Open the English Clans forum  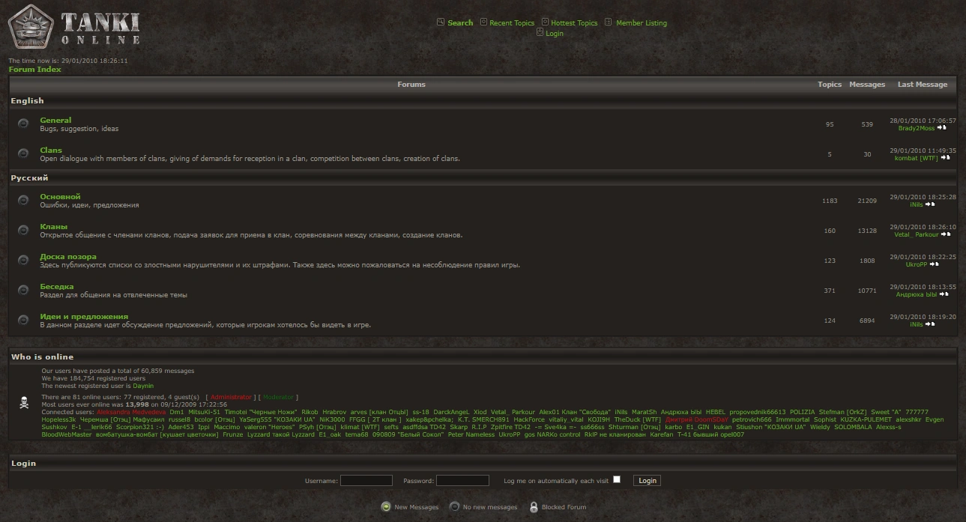(x=51, y=150)
